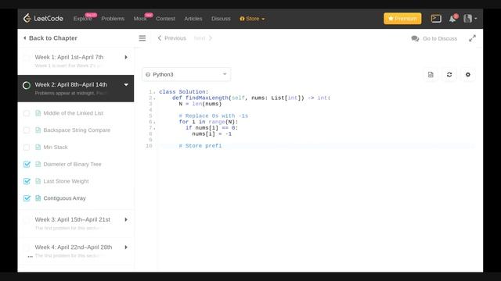Uncheck Contiguous Array checkbox
This screenshot has height=281, width=501.
click(27, 198)
